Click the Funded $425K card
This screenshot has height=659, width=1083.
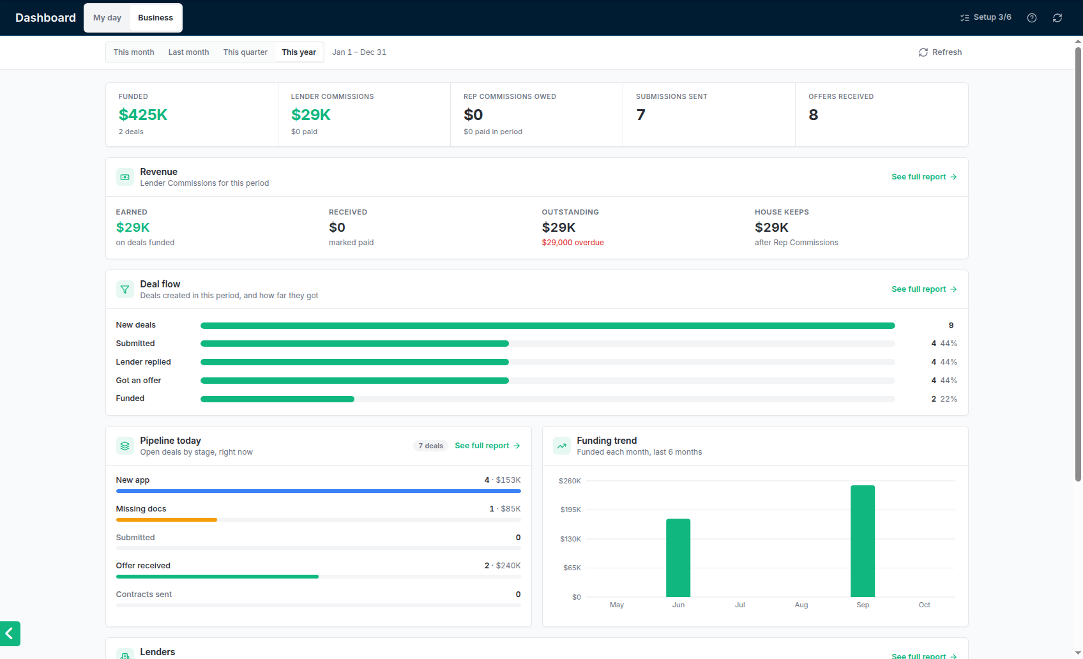pos(192,115)
